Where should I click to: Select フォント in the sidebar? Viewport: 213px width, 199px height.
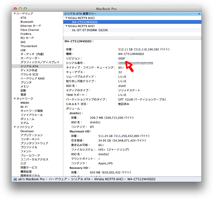pos(26,151)
